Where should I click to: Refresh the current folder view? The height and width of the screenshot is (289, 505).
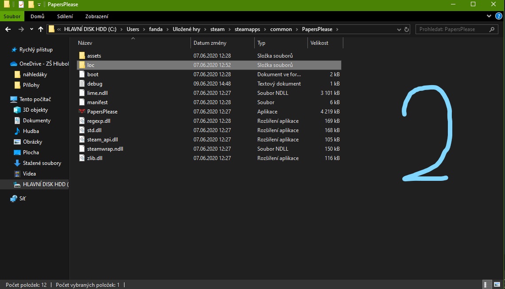tap(407, 29)
